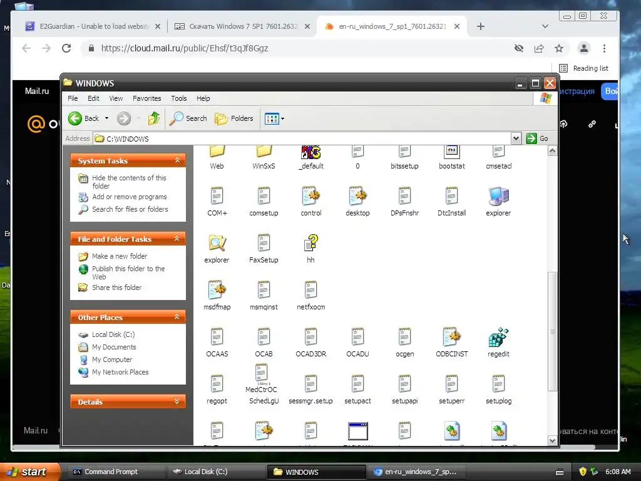
Task: Select the setupapi log file
Action: 405,384
